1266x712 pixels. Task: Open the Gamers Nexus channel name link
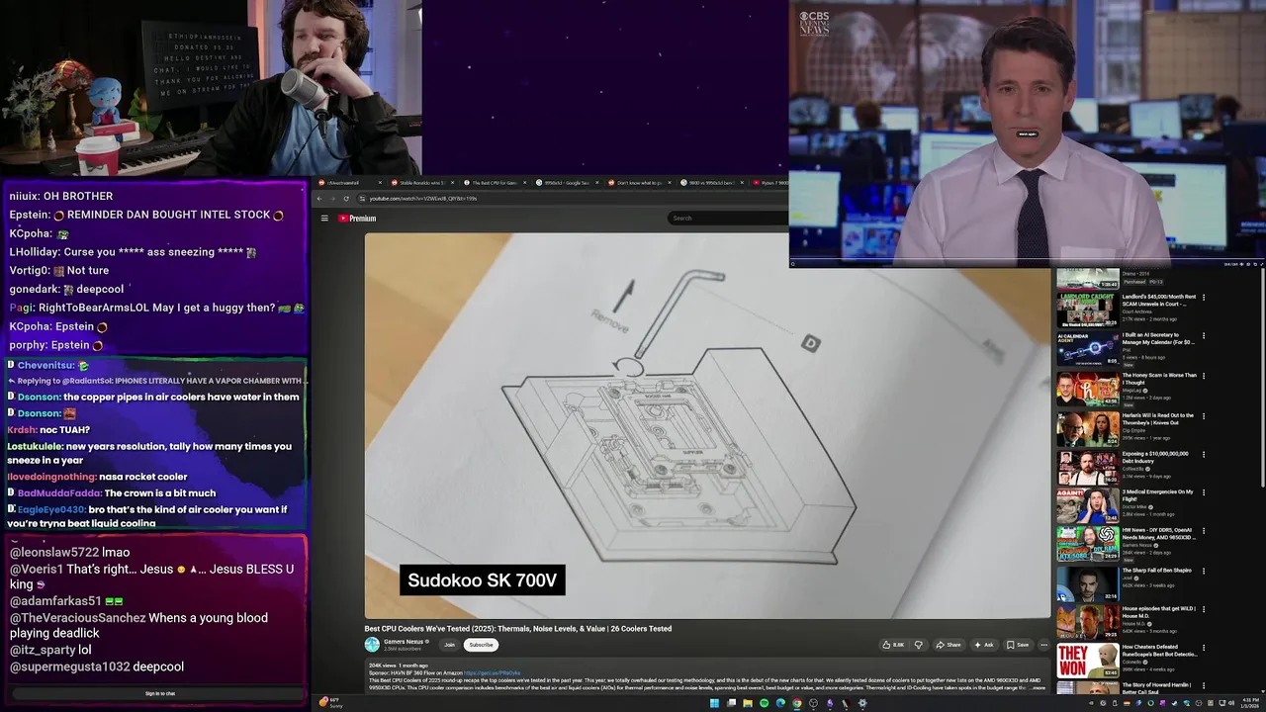click(x=403, y=642)
